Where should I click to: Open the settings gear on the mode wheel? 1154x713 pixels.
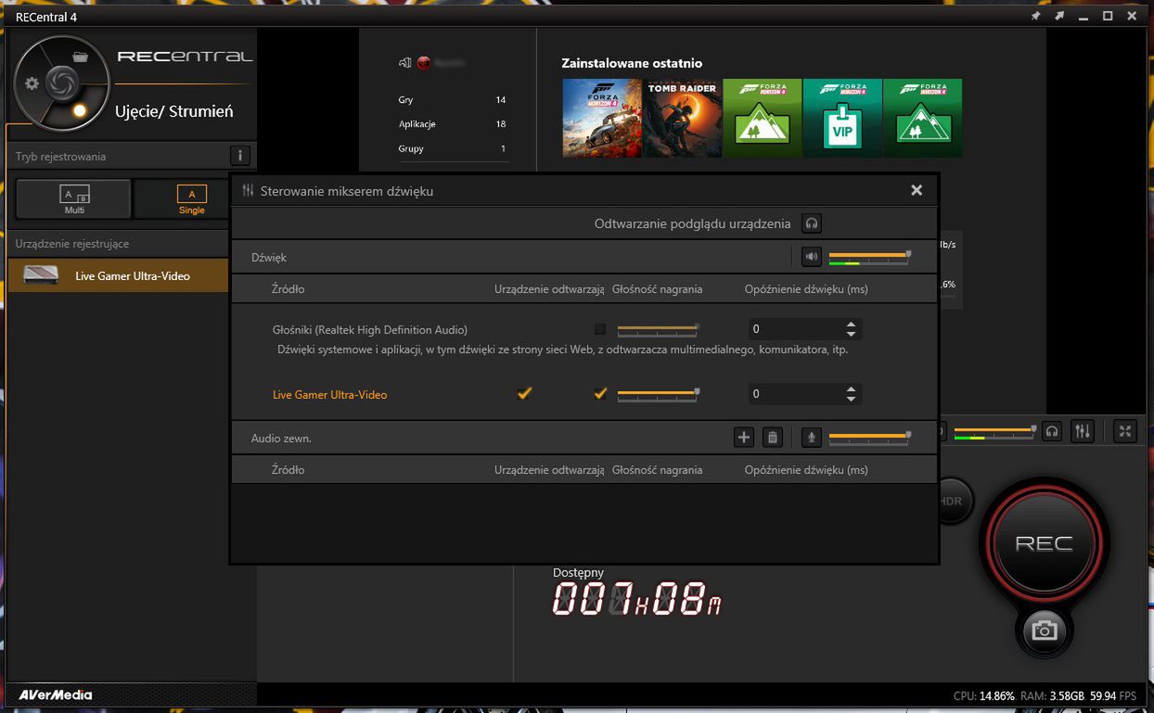pyautogui.click(x=32, y=83)
